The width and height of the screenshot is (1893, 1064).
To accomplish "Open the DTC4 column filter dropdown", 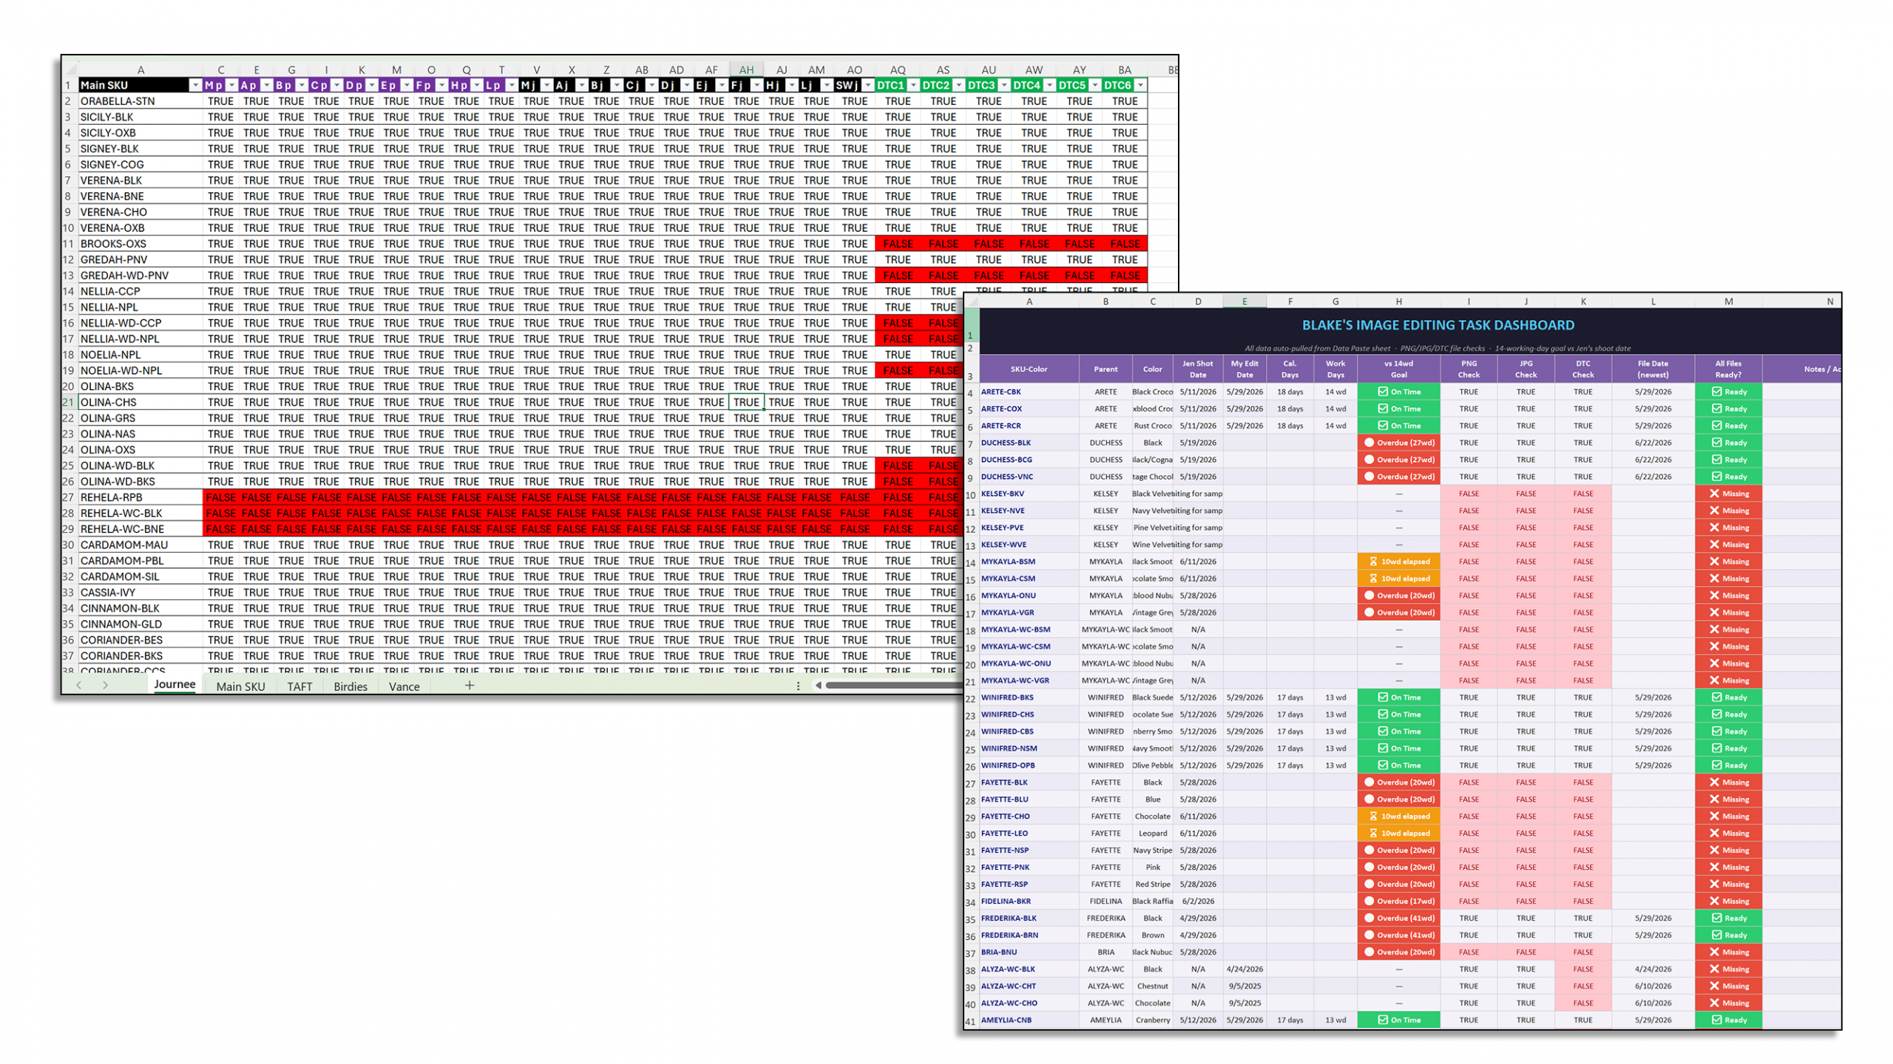I will [1049, 86].
